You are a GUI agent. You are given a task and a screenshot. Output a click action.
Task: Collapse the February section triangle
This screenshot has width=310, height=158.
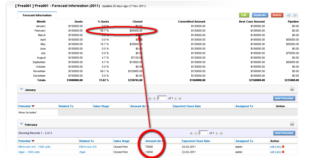click(x=21, y=124)
